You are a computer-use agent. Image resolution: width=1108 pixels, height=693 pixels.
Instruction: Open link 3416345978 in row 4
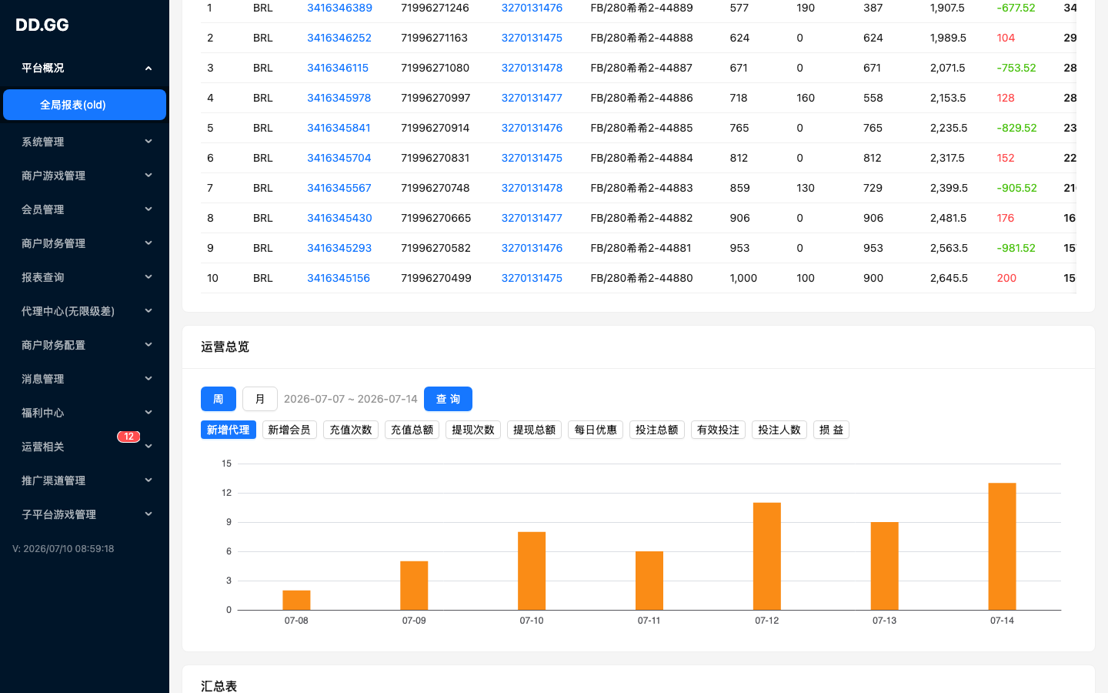[339, 98]
